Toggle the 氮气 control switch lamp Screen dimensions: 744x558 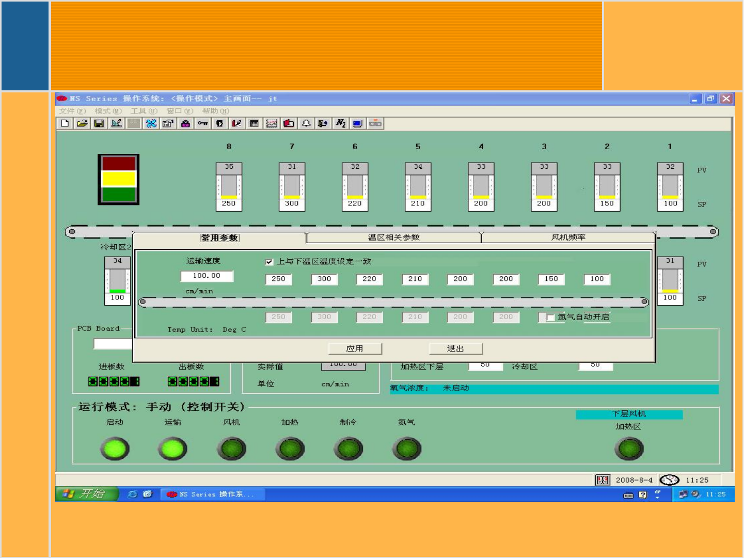[407, 449]
